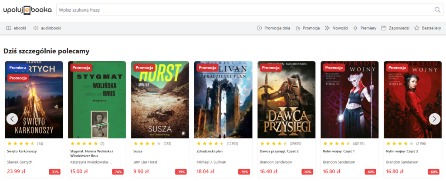Image resolution: width=446 pixels, height=181 pixels.
Task: Click the Promocja badge on Święto Karkonoszy
Action: [18, 78]
